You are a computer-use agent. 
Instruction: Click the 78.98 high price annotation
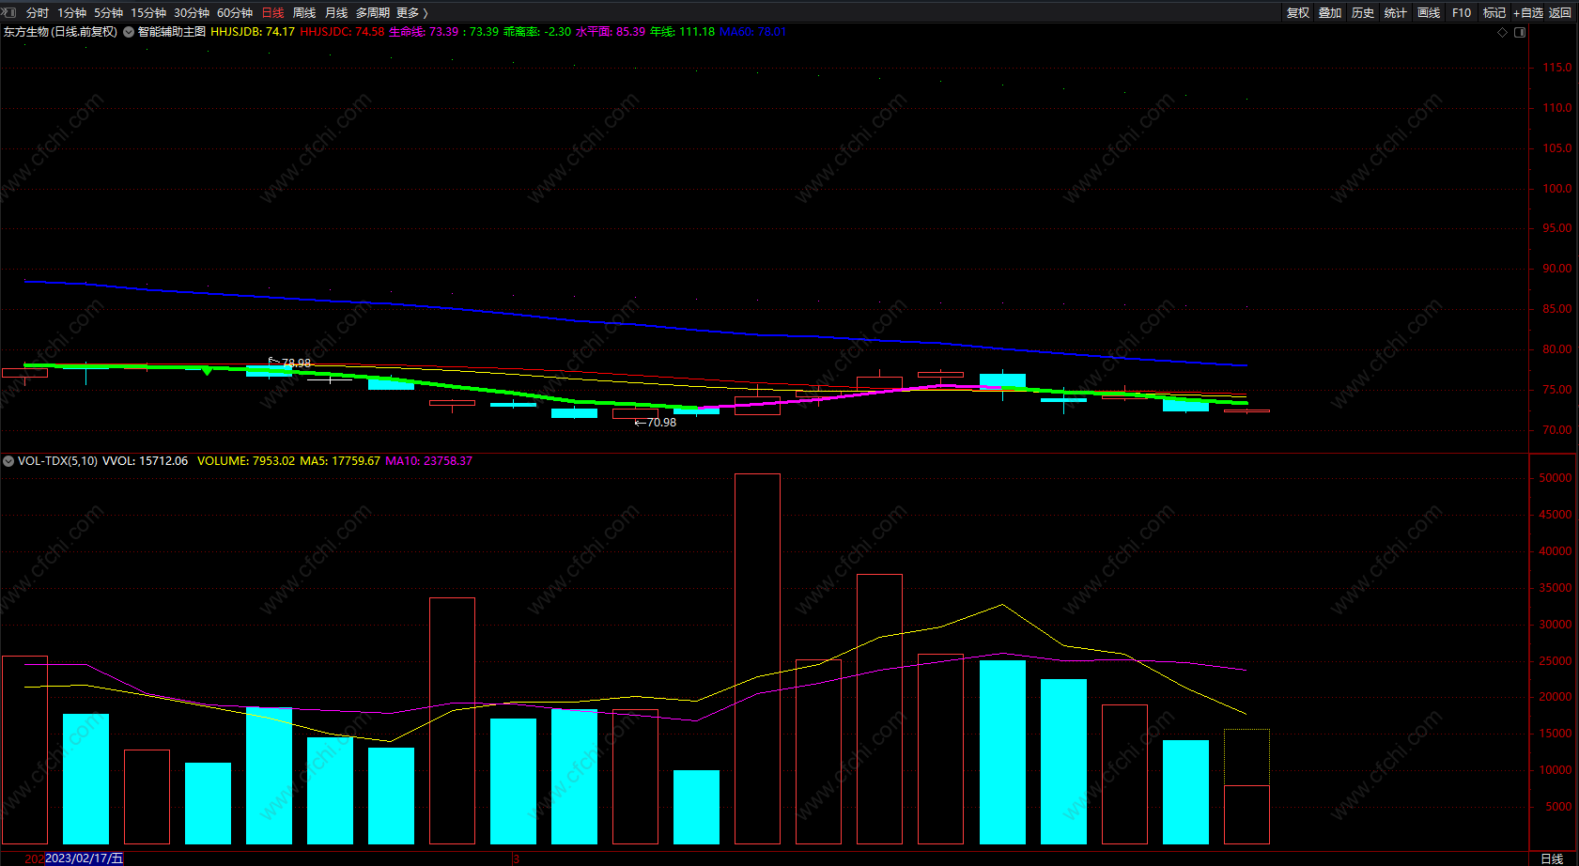point(296,363)
